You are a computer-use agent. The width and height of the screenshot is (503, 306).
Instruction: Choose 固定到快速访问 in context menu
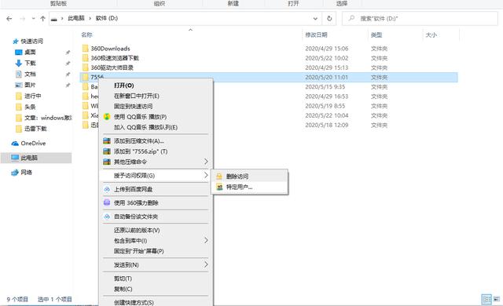(x=133, y=106)
